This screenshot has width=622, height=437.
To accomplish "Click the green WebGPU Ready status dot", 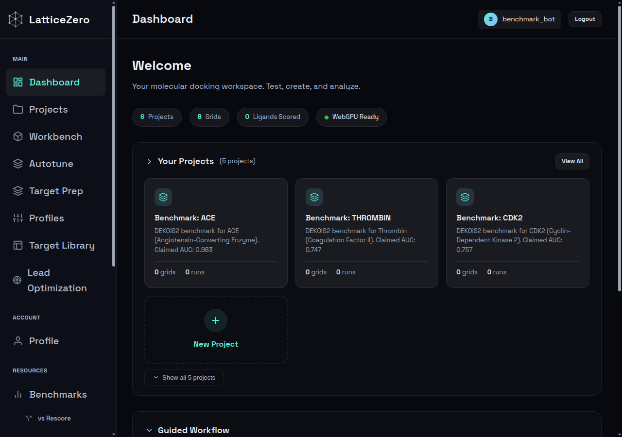I will click(327, 117).
